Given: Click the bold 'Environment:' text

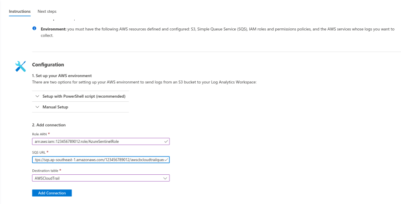Looking at the screenshot, I should click(54, 29).
